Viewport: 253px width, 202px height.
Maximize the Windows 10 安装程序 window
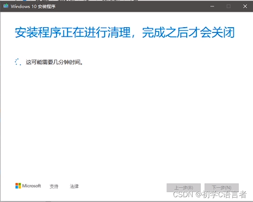point(228,6)
